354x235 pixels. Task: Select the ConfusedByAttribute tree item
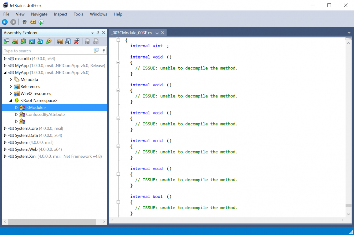point(45,114)
